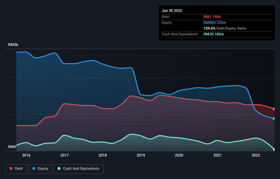Select the 2020 x-axis label

pos(179,155)
